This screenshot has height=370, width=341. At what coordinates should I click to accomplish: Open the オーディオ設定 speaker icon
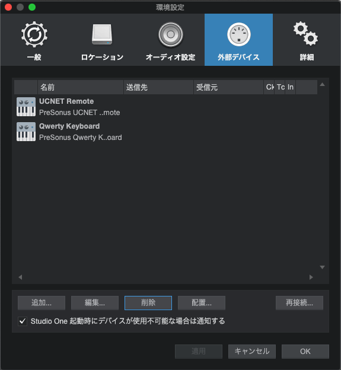coord(170,34)
